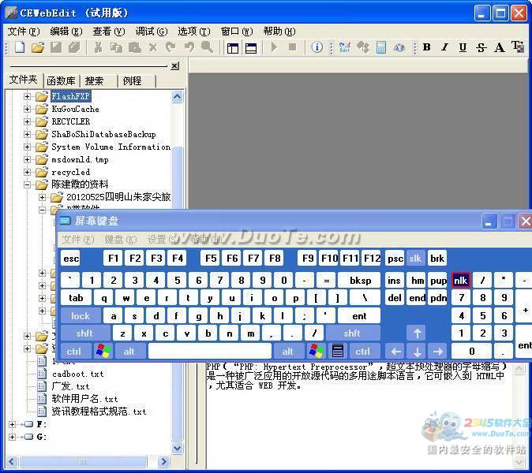532x473 pixels.
Task: Collapse 陈建霞的资料 folder
Action: 27,184
